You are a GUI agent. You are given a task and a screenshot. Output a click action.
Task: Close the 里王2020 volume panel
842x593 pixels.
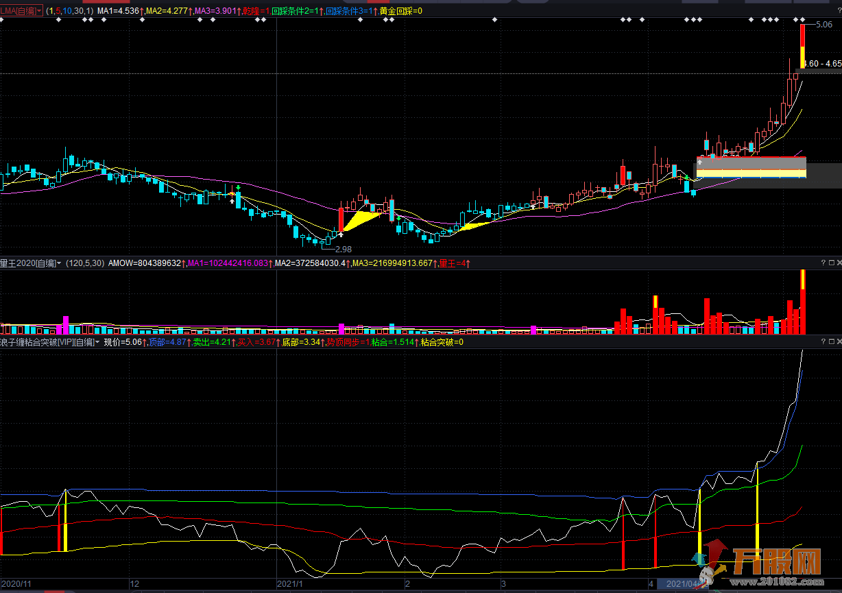click(x=839, y=263)
